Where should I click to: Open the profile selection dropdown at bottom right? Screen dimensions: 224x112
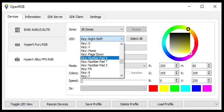click(202, 104)
